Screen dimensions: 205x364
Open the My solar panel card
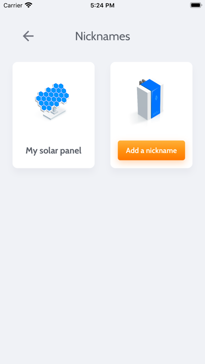[54, 115]
